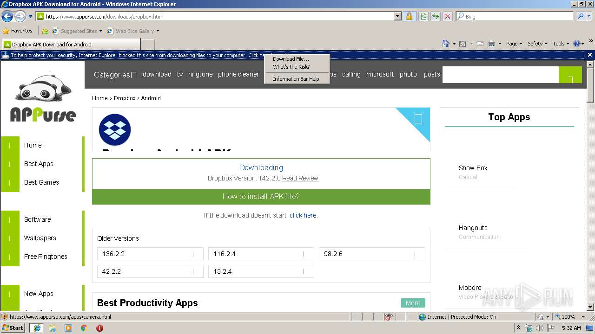Click Read Mail envelope icon

point(480,44)
